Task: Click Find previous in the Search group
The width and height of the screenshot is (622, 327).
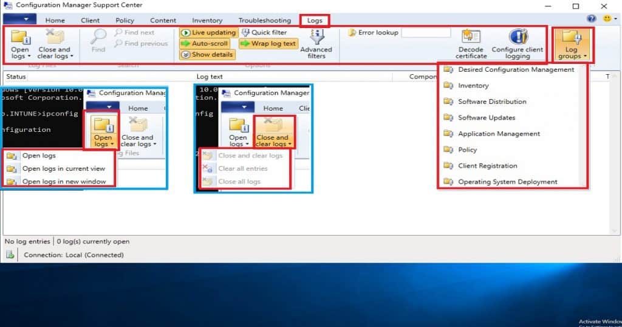Action: (141, 44)
